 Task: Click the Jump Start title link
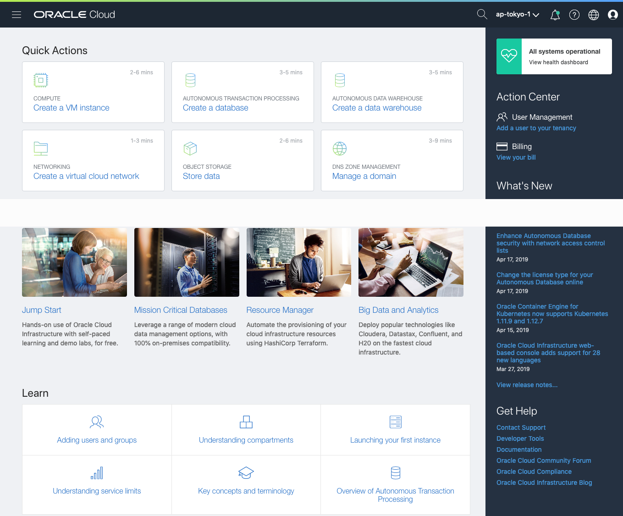[42, 310]
